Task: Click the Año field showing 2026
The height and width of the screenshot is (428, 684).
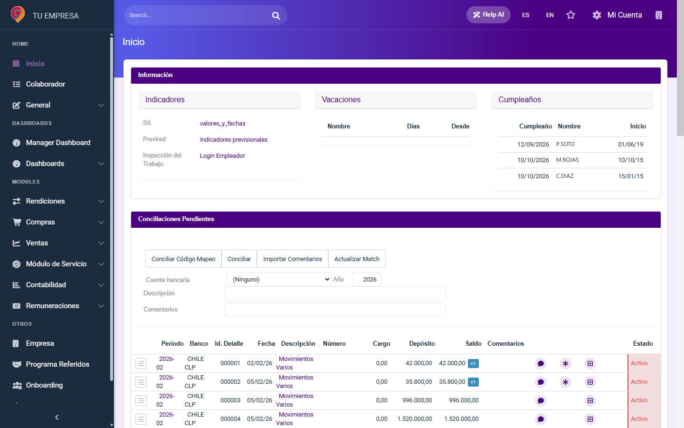Action: click(x=366, y=280)
